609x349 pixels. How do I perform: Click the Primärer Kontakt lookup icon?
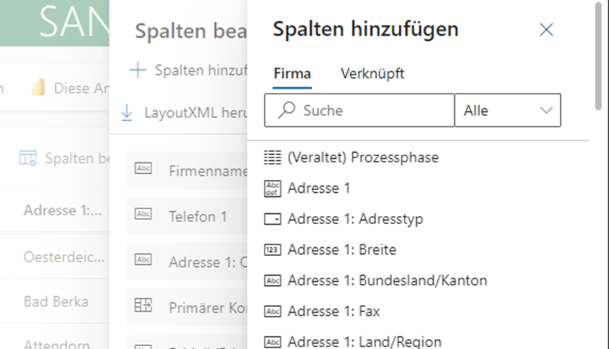click(x=143, y=306)
